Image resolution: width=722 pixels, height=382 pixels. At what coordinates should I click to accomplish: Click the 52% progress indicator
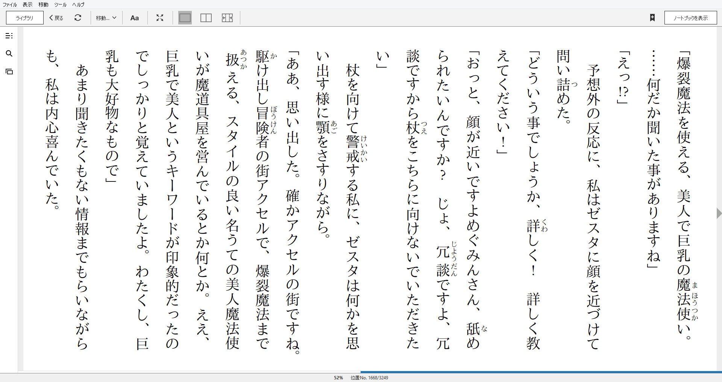[x=338, y=377]
